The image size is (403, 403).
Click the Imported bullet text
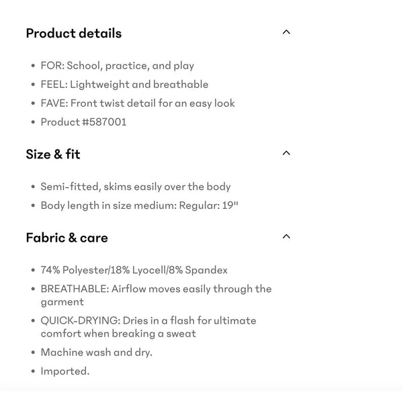[64, 371]
